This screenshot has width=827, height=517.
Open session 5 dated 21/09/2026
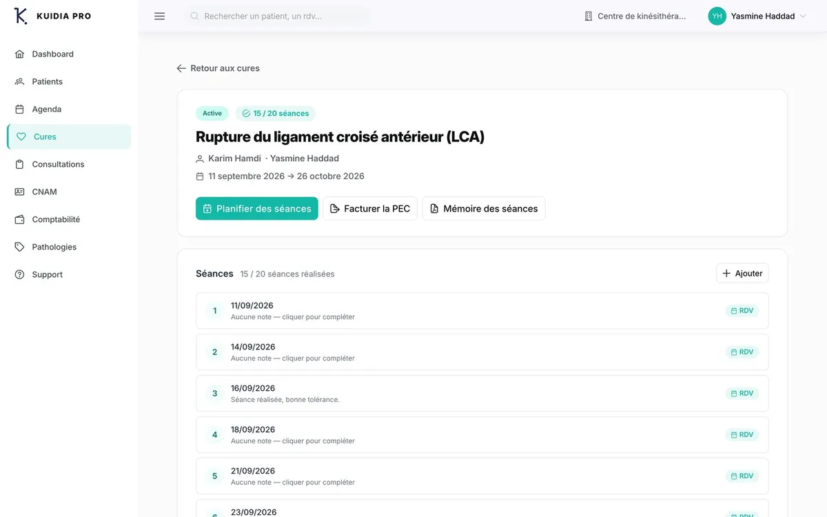click(x=482, y=476)
